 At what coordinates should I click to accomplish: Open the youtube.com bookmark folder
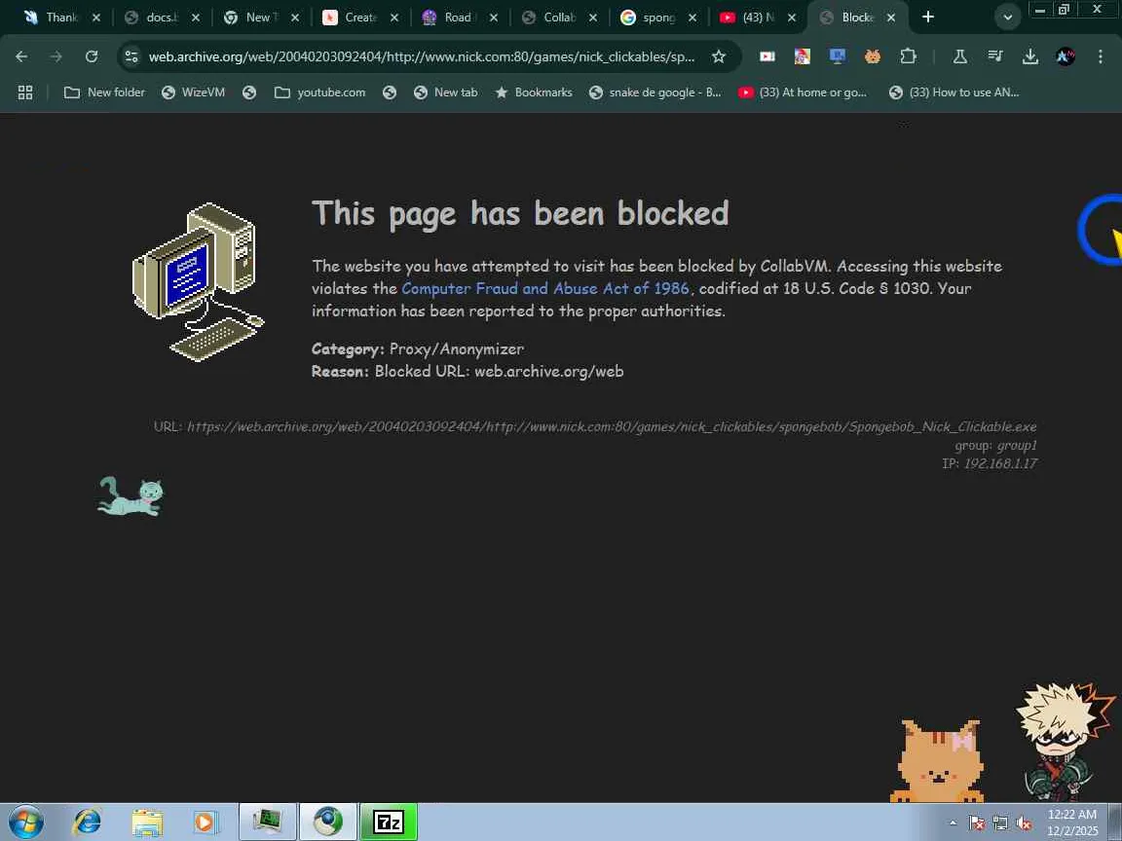coord(319,92)
